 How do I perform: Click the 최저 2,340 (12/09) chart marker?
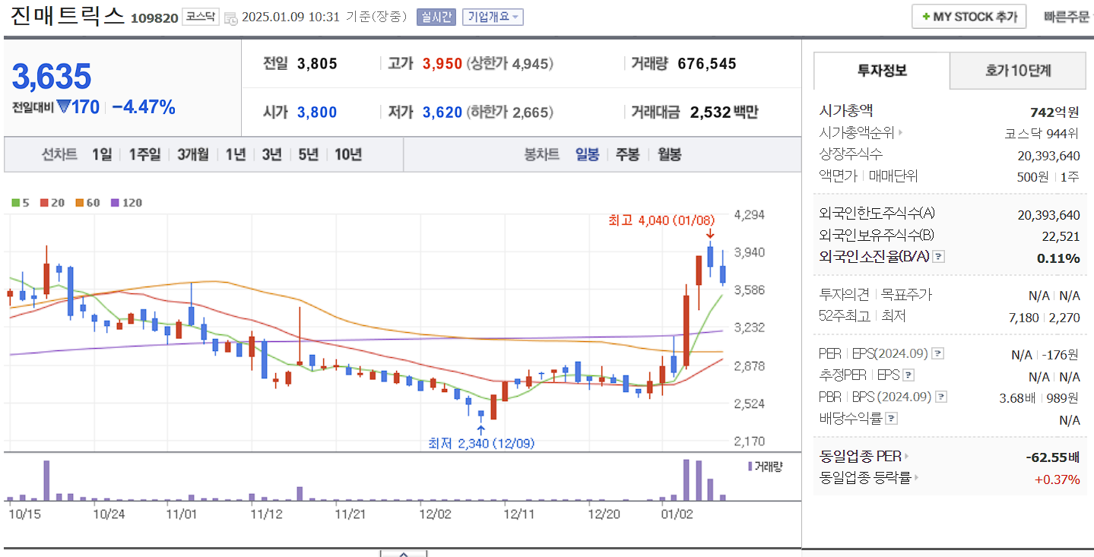481,443
